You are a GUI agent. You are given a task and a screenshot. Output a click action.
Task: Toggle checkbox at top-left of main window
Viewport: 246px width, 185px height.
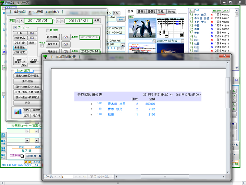pyautogui.click(x=3, y=8)
